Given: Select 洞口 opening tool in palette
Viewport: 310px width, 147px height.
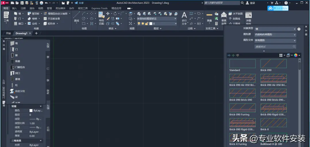Looking at the screenshot, I should 15,73.
